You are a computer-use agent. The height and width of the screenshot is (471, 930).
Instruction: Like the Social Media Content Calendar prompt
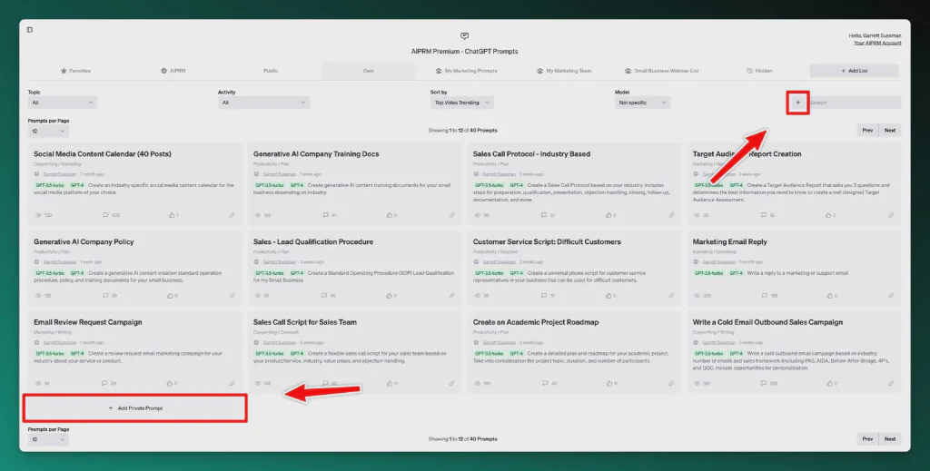[x=172, y=215]
